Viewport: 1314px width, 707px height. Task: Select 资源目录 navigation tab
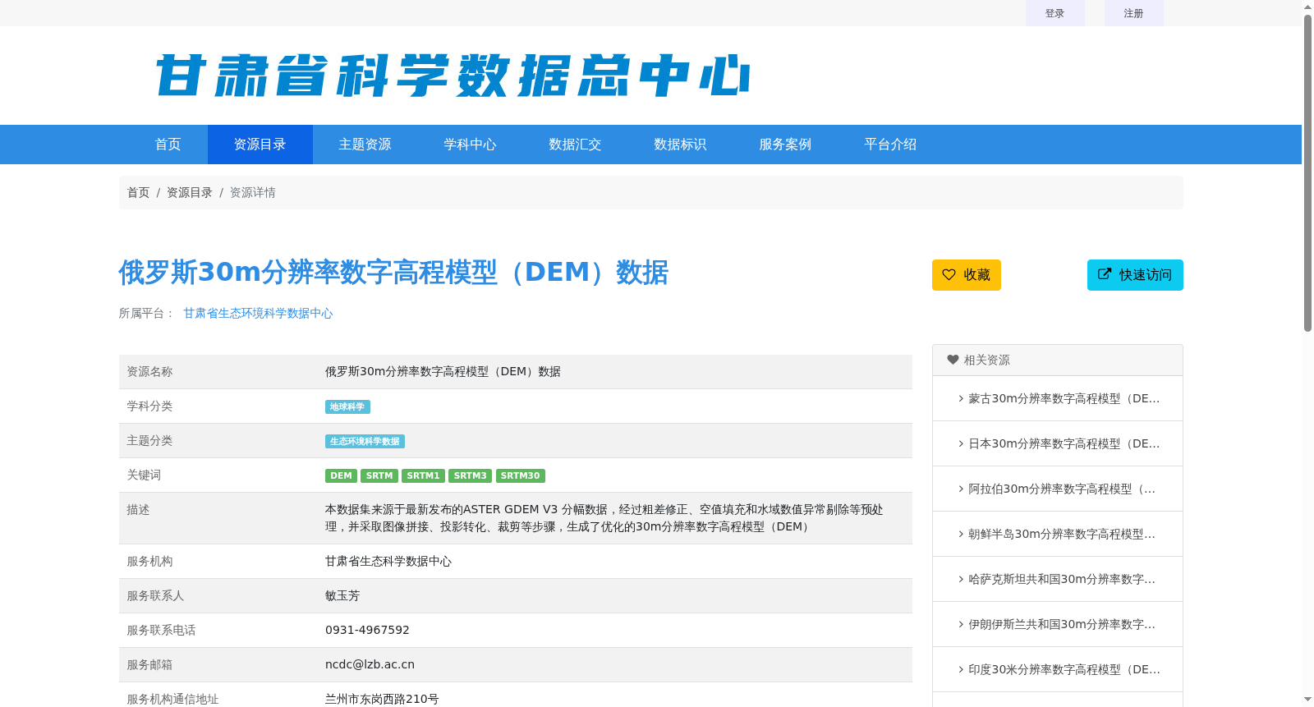260,145
